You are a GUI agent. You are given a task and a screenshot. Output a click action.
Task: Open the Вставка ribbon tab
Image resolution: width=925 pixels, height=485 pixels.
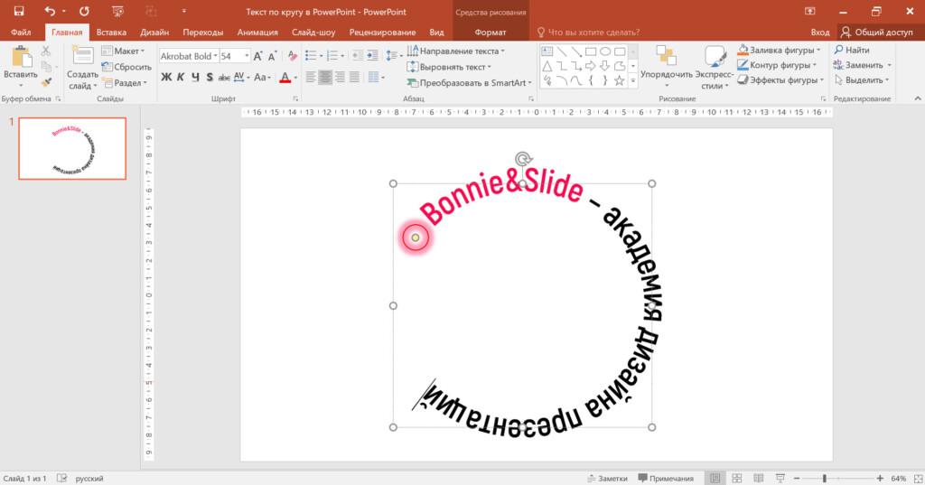(111, 32)
